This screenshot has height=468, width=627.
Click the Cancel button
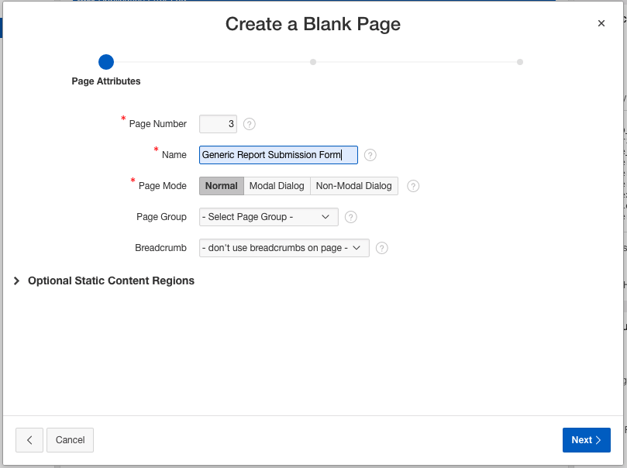70,440
